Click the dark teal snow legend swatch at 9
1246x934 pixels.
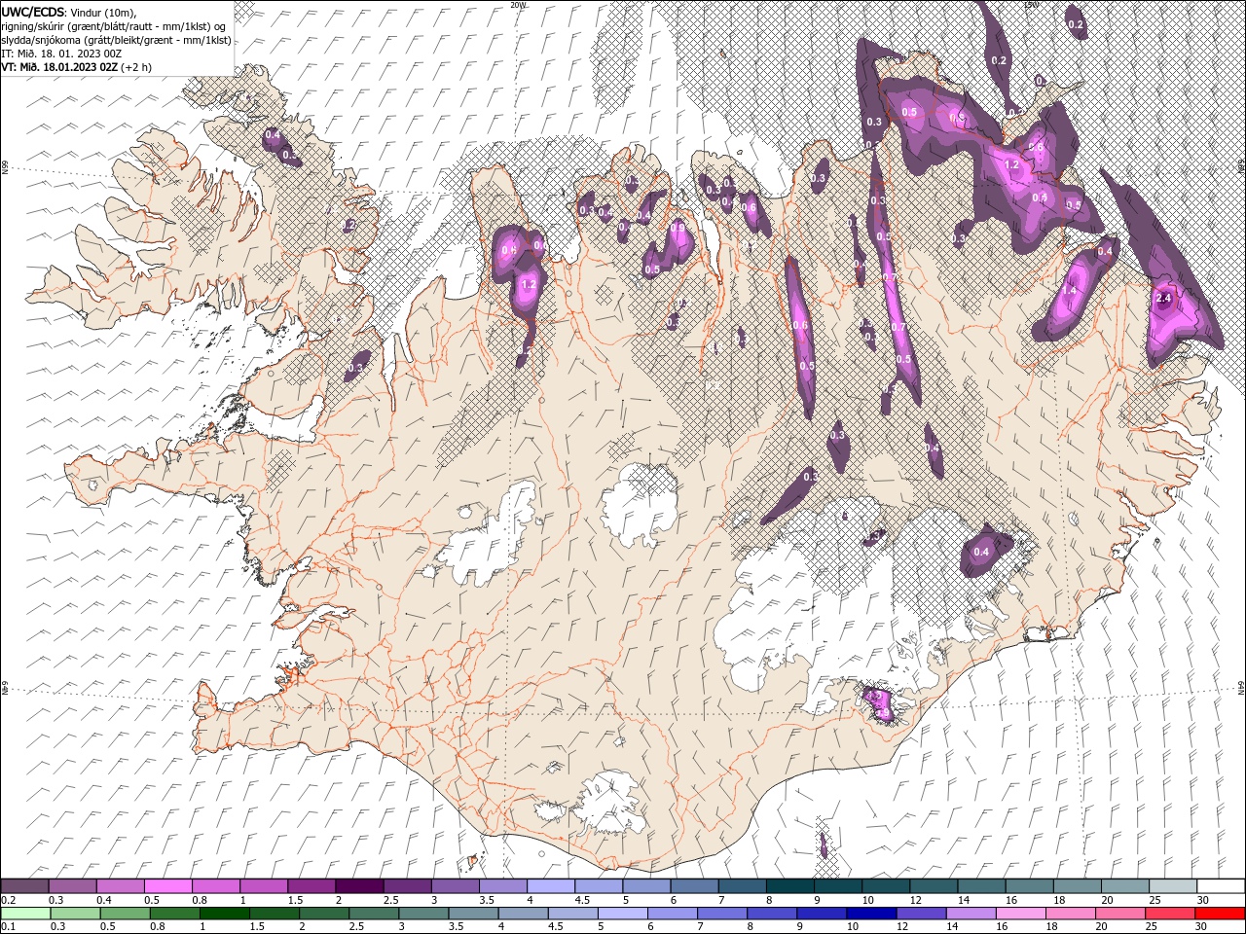(x=837, y=886)
